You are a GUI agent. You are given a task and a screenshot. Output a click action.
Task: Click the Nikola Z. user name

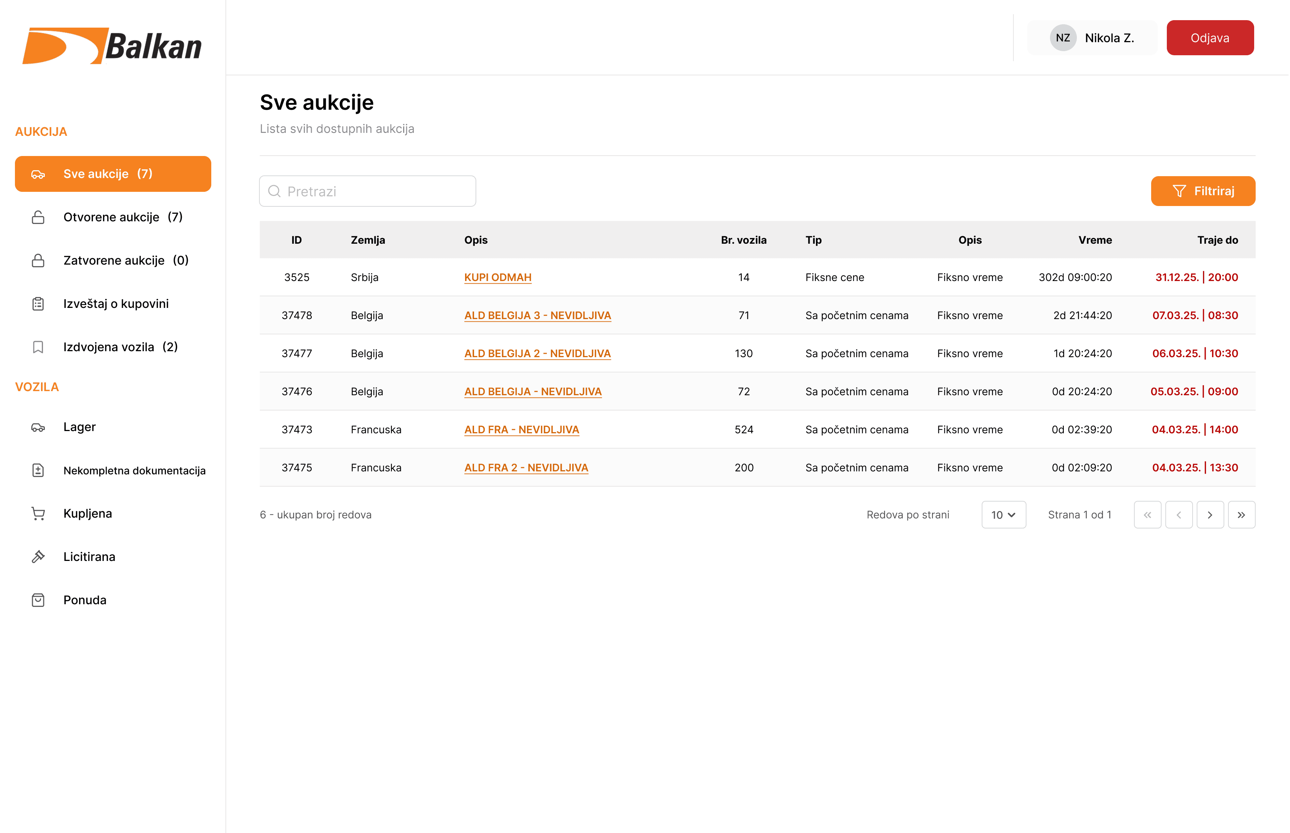(x=1109, y=38)
